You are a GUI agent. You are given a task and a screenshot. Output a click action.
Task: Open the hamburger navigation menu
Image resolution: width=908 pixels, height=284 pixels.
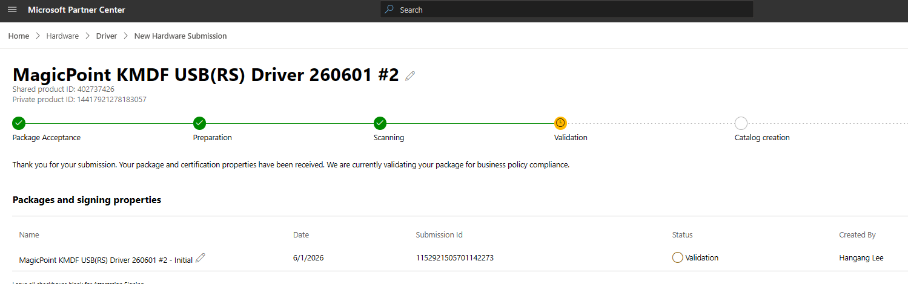(12, 10)
